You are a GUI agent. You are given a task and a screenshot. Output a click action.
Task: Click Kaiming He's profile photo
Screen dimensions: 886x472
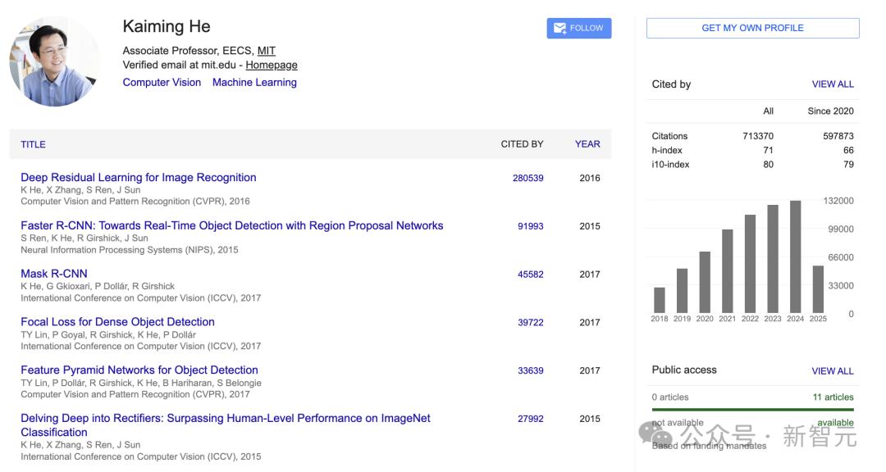pyautogui.click(x=54, y=61)
